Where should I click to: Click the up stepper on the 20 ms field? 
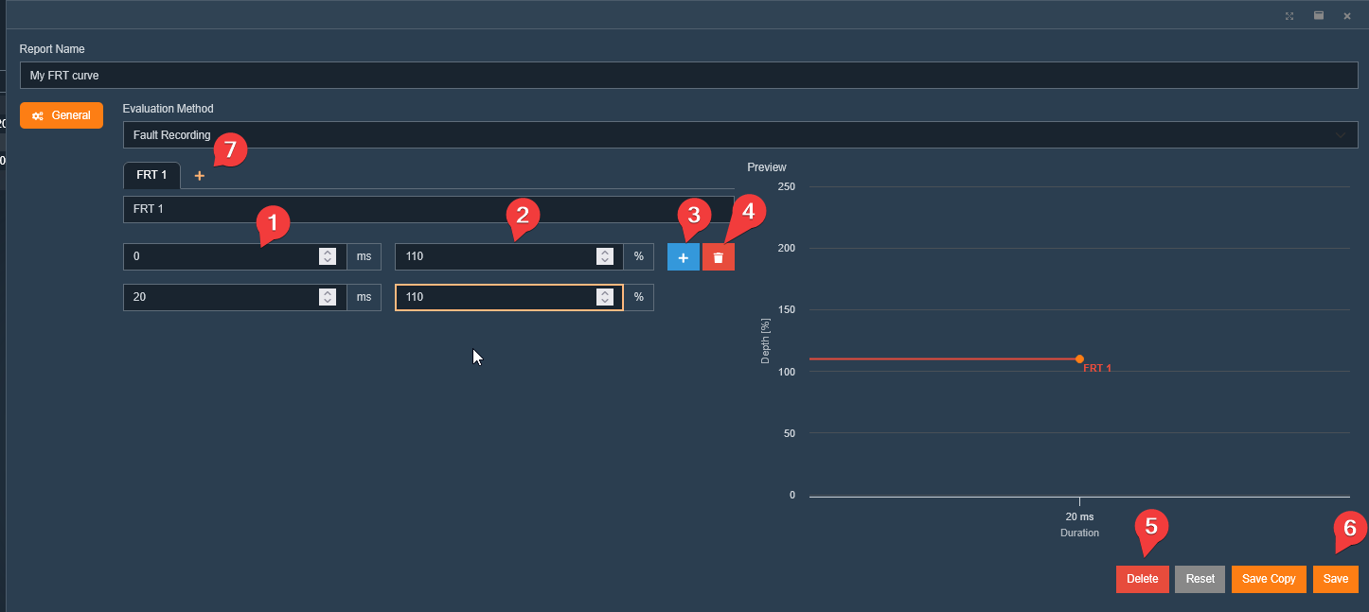tap(327, 292)
